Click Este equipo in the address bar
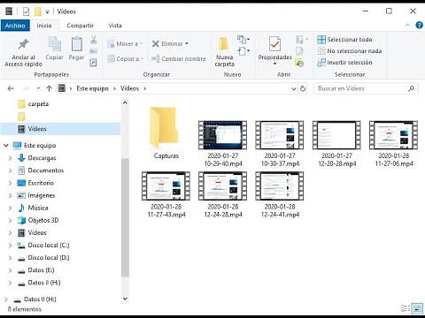This screenshot has height=318, width=425. point(92,88)
